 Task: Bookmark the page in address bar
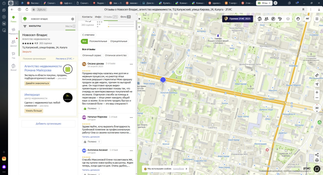pyautogui.click(x=303, y=9)
